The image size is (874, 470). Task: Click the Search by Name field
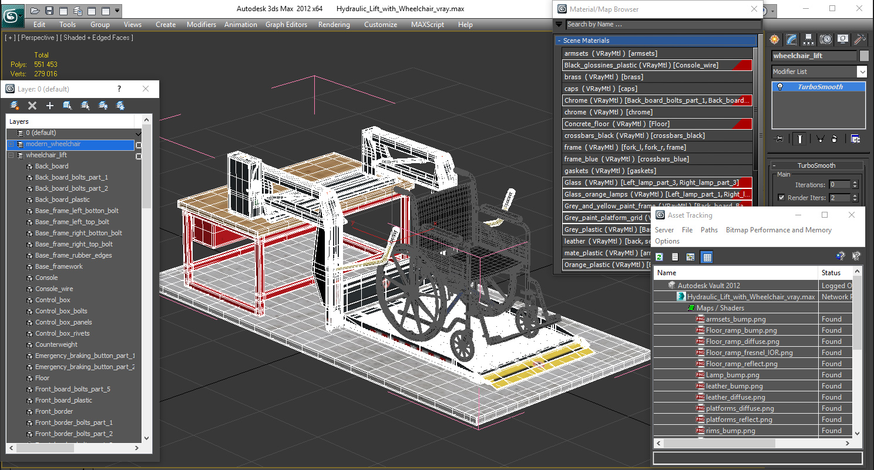click(x=663, y=25)
